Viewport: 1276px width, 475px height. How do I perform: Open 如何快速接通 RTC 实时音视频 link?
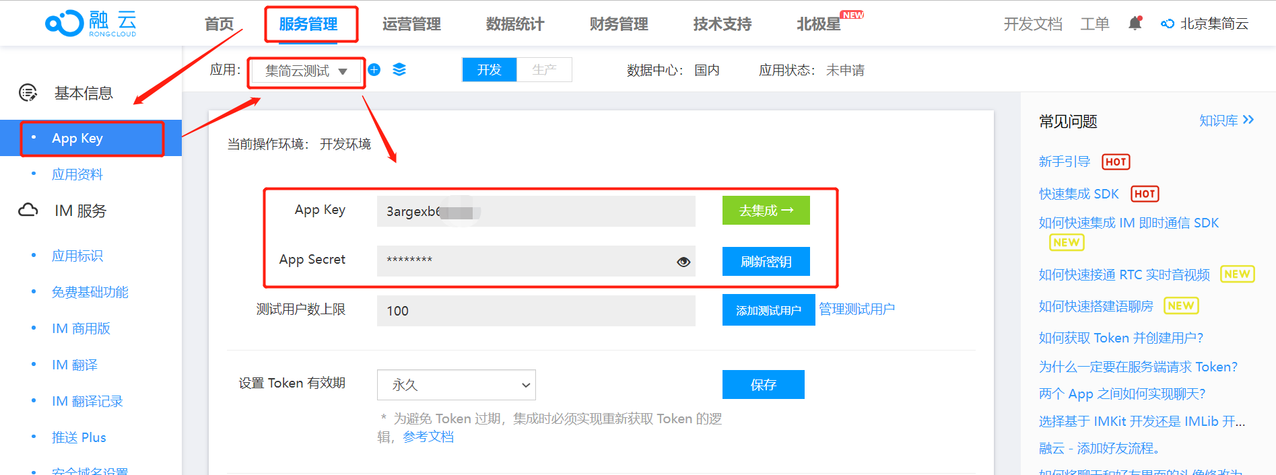1124,275
